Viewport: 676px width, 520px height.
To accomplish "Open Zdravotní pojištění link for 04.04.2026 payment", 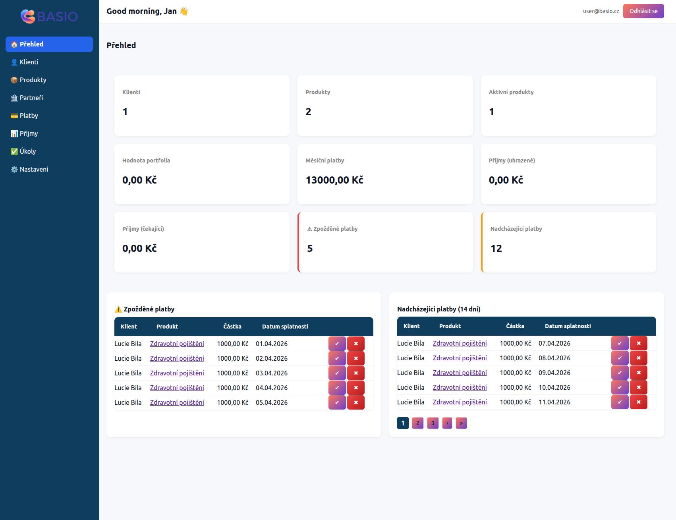I will click(x=177, y=388).
